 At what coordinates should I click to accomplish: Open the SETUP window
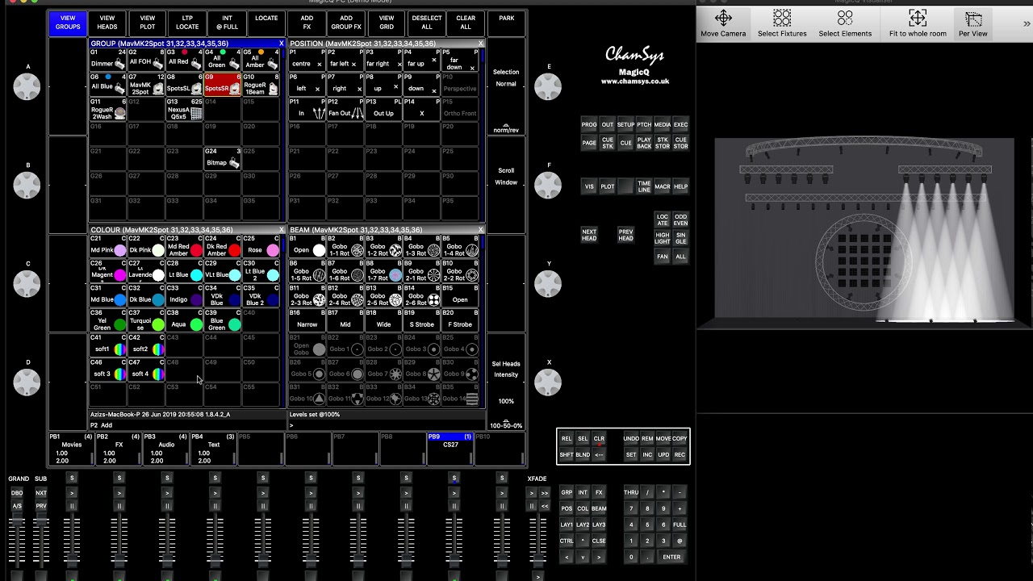coord(625,125)
